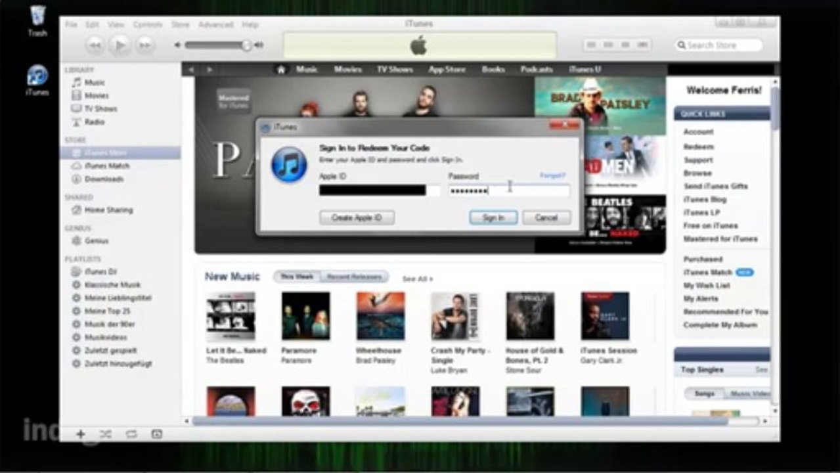Click the blue iTunes logo in dialog

(x=289, y=164)
